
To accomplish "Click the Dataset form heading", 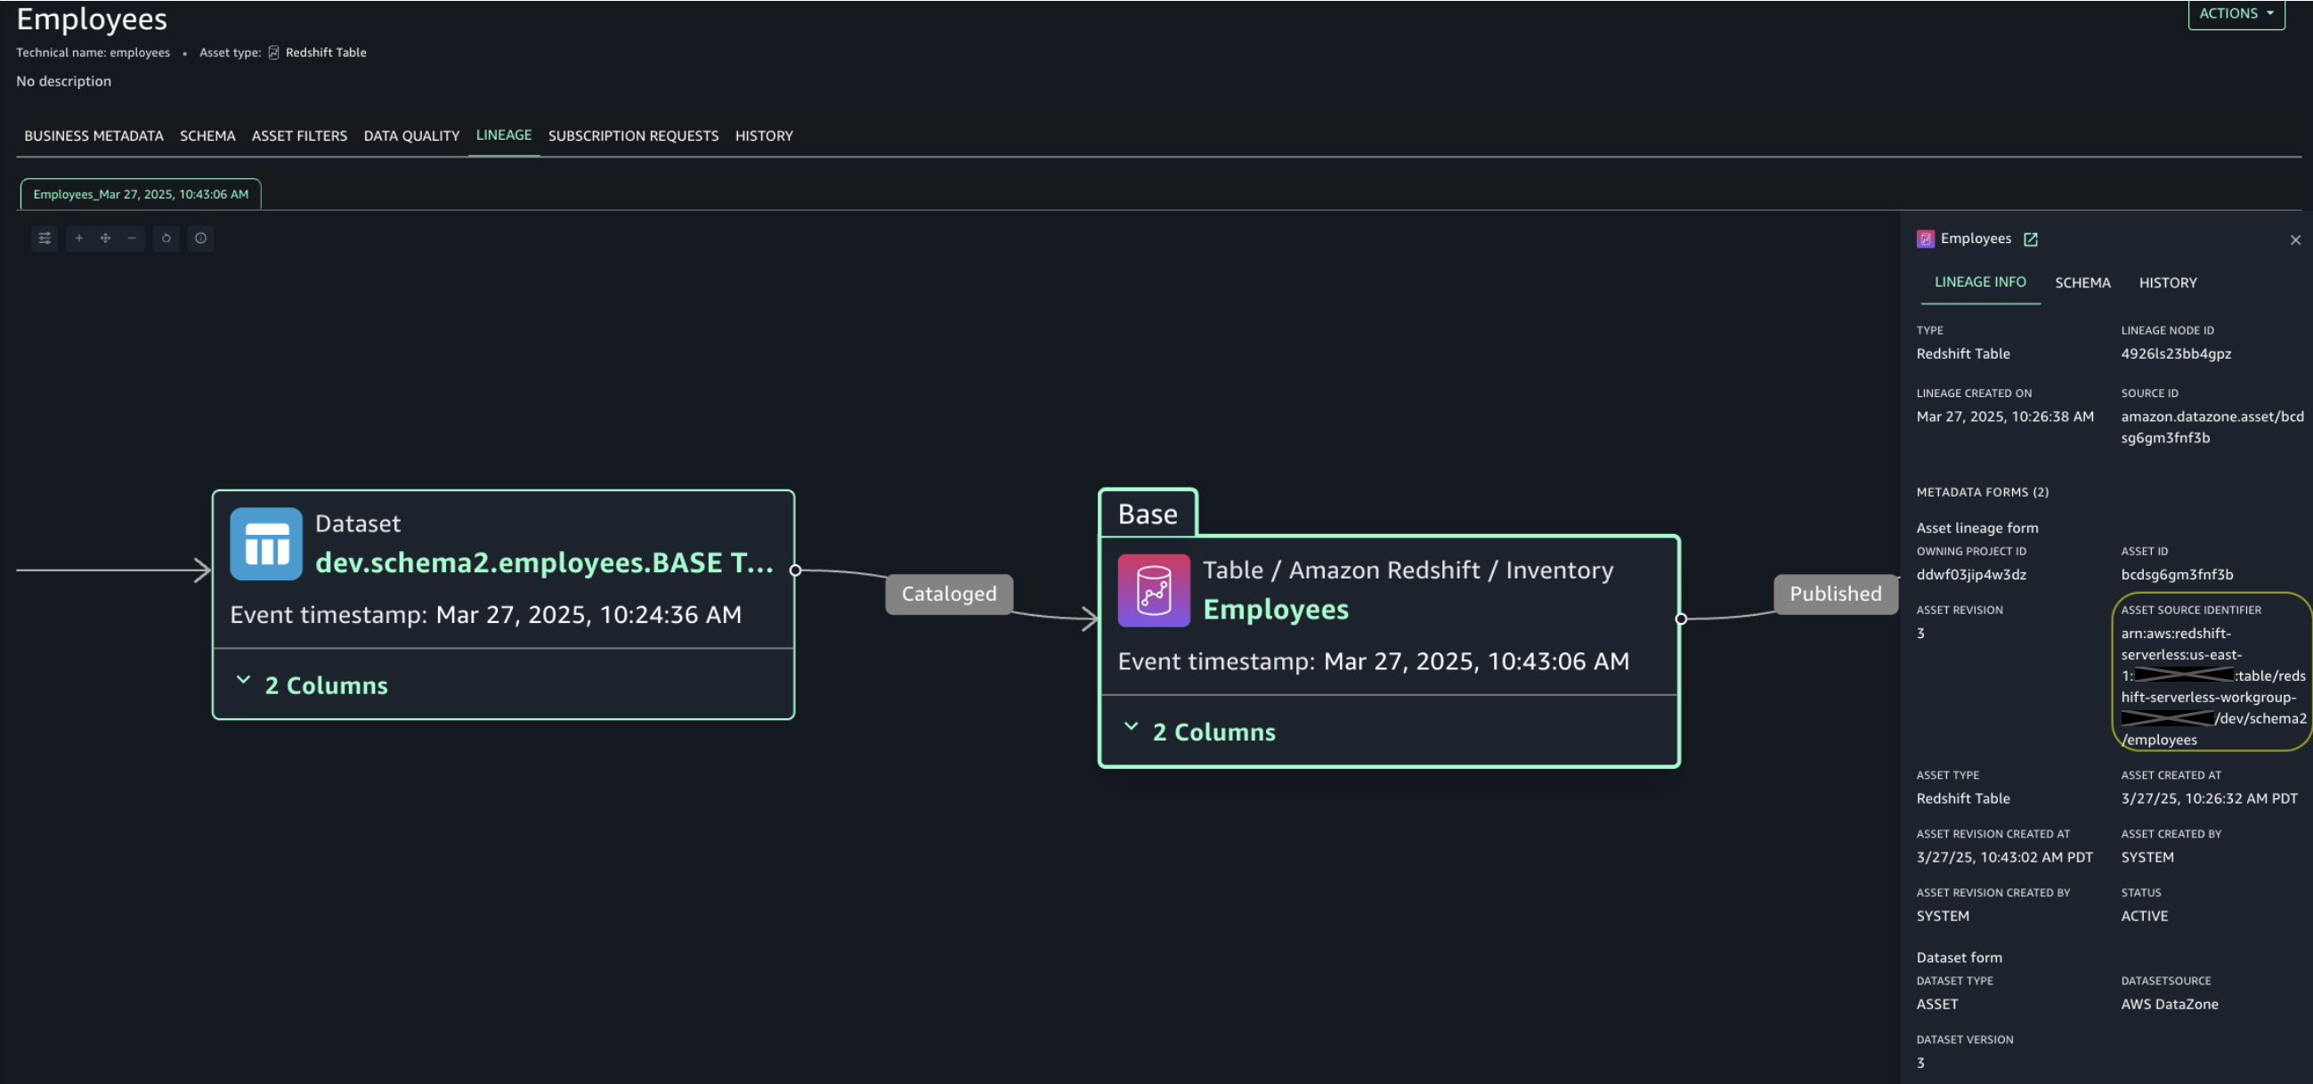I will [1960, 959].
